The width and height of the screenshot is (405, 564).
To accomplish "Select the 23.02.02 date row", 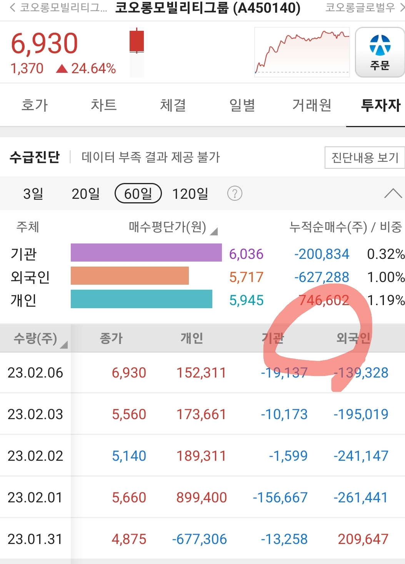I will pos(202,456).
